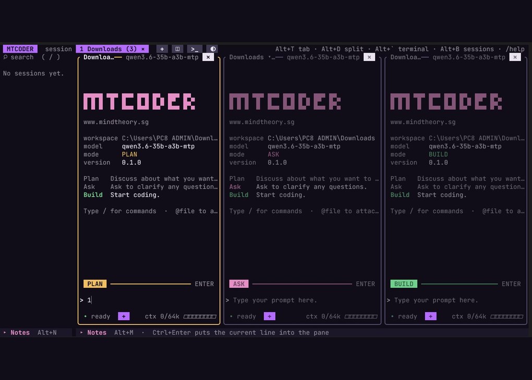Click the Alt+D split shortcut hint
532x380 pixels.
tap(342, 49)
